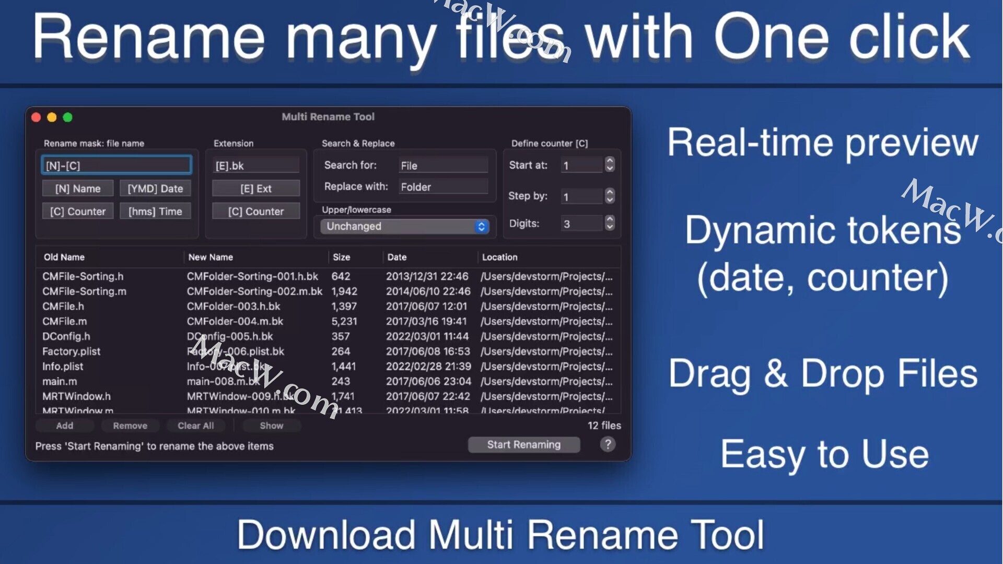Select the CMFile-Sorting.m row
Screen dimensions: 1003x564
coord(328,291)
